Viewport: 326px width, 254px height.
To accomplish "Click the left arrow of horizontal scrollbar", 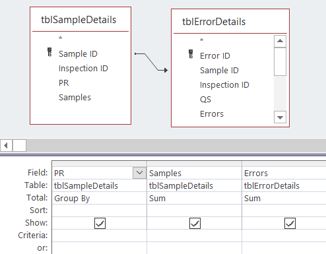I will point(6,145).
